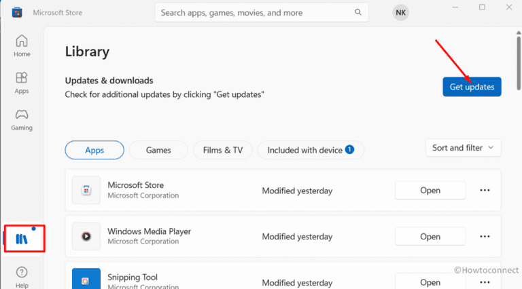Switch to the Games tab
This screenshot has width=522, height=289.
158,150
